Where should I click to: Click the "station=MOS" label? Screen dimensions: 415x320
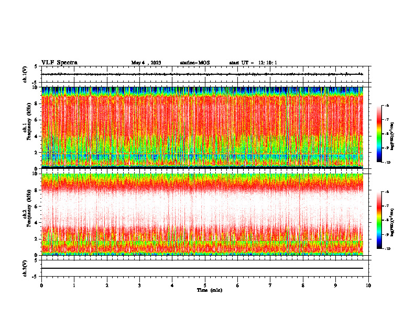tap(195, 63)
